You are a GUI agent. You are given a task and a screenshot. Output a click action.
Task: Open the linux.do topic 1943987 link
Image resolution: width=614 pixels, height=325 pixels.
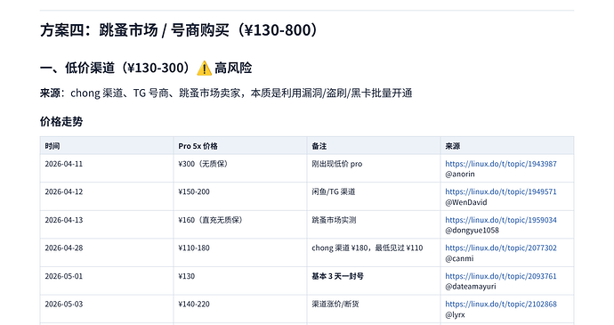500,164
